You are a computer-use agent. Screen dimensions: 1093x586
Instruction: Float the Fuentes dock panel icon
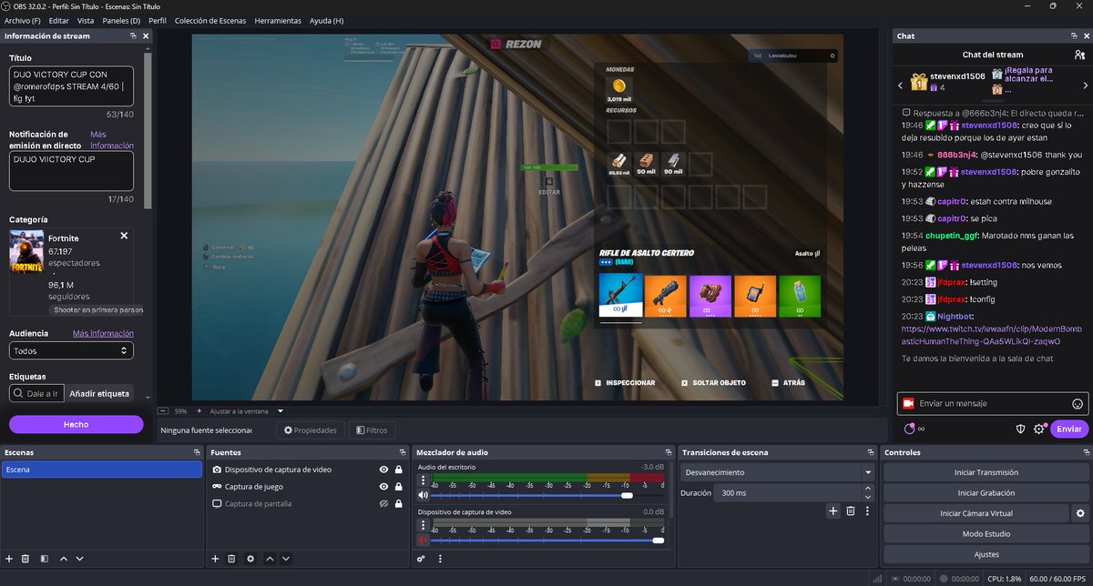tap(403, 452)
